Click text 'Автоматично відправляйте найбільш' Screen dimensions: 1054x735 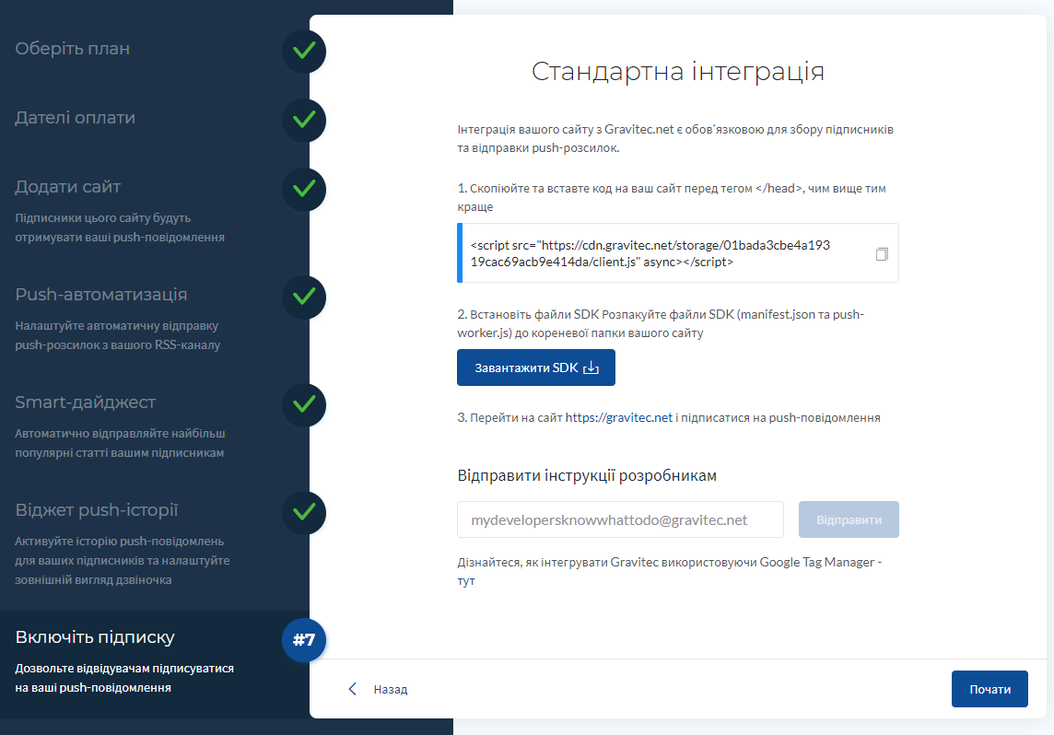click(120, 433)
